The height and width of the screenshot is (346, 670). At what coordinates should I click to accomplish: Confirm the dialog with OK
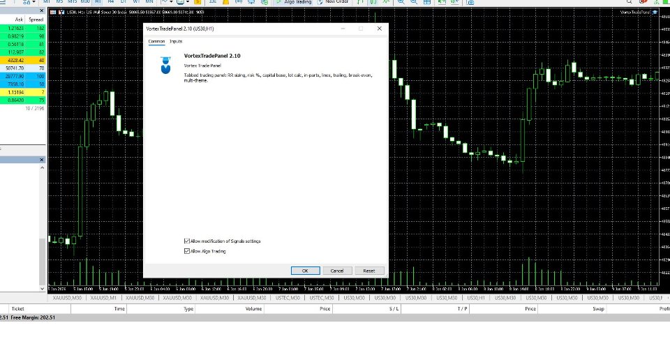305,271
